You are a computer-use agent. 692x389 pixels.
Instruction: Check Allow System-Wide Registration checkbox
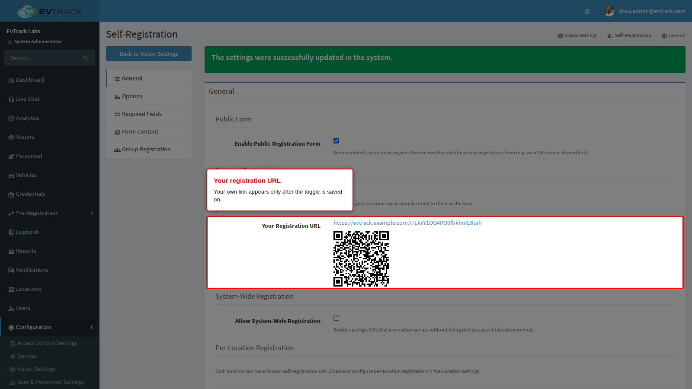(336, 318)
